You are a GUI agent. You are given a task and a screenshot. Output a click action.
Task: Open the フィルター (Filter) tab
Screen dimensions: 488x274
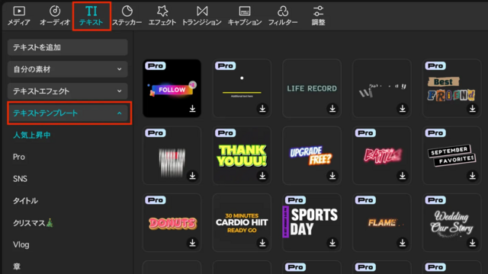pyautogui.click(x=283, y=16)
